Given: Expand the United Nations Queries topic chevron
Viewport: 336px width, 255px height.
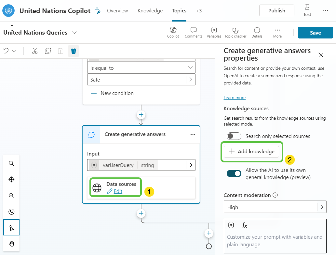Looking at the screenshot, I should [74, 33].
